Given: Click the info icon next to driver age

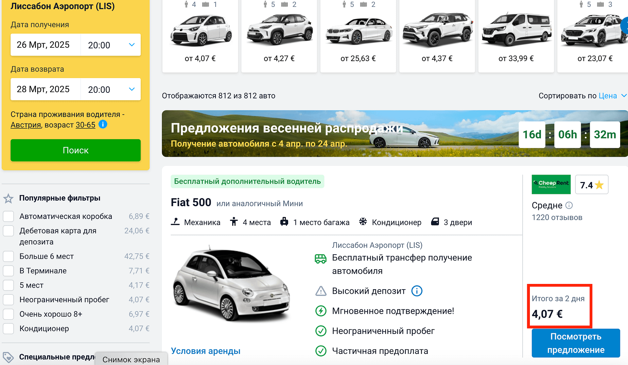Looking at the screenshot, I should (103, 124).
